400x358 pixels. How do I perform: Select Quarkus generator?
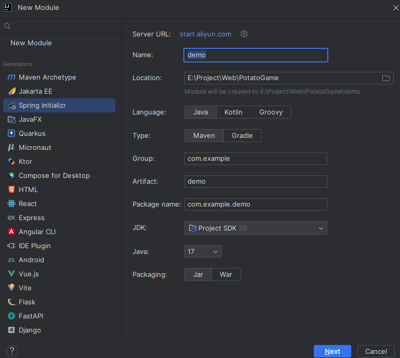tap(59, 133)
